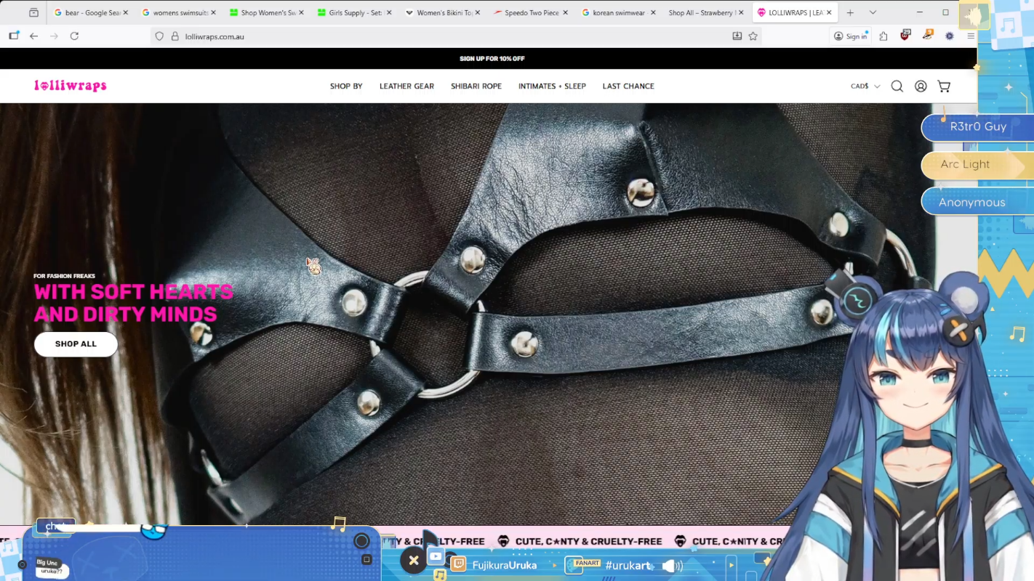Viewport: 1034px width, 581px height.
Task: Click the chat label on the overlay panel
Action: [56, 526]
